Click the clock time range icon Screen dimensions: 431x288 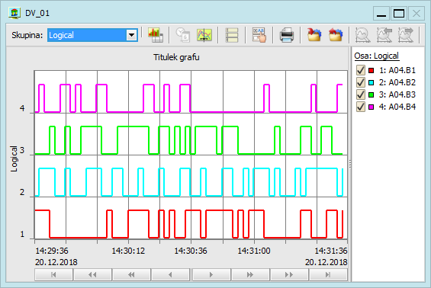183,35
